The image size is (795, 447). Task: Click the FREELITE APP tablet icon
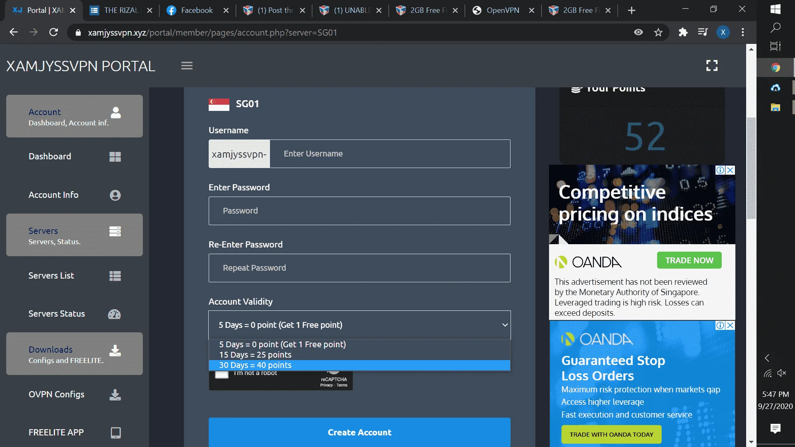[x=116, y=433]
